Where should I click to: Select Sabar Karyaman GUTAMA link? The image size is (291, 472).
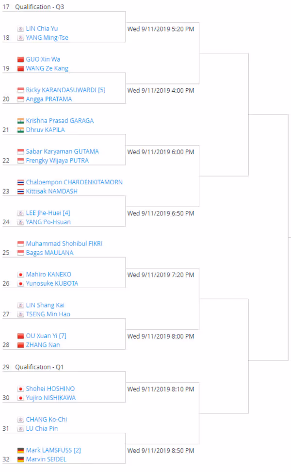click(62, 151)
